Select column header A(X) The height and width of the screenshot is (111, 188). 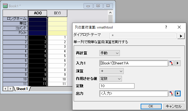tap(38, 13)
